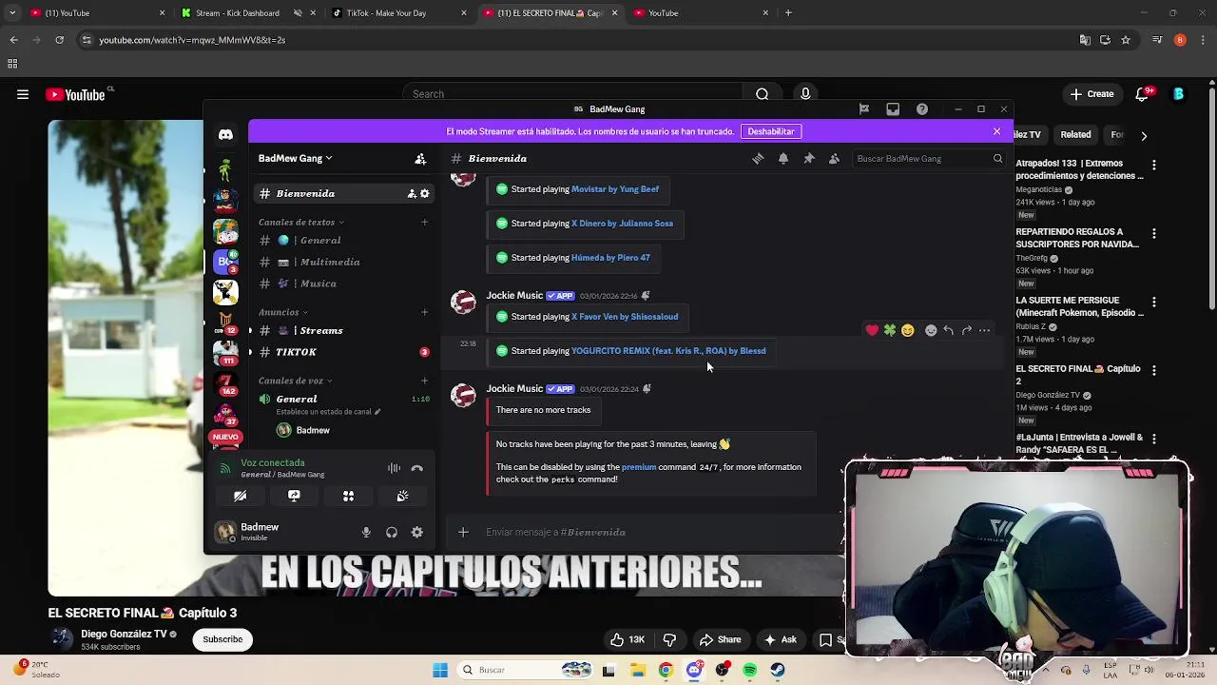Start an activity from voice panel
This screenshot has width=1217, height=685.
348,496
